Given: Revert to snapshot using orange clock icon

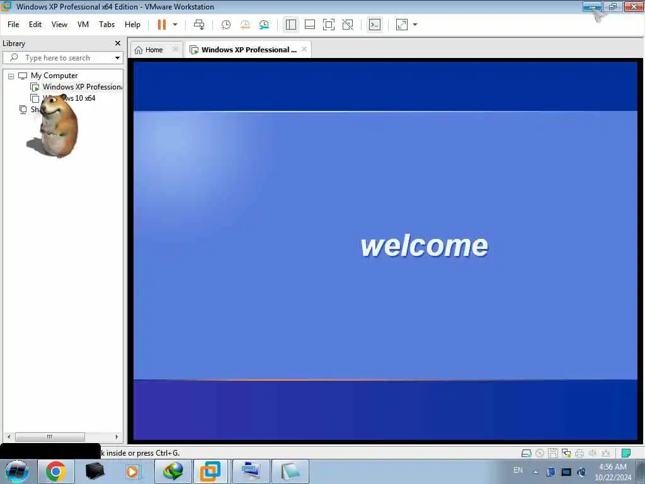Looking at the screenshot, I should (245, 25).
